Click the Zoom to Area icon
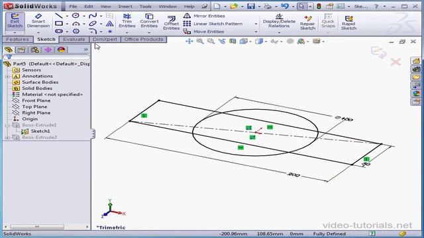Viewport: 424px width, 238px height. pos(211,41)
